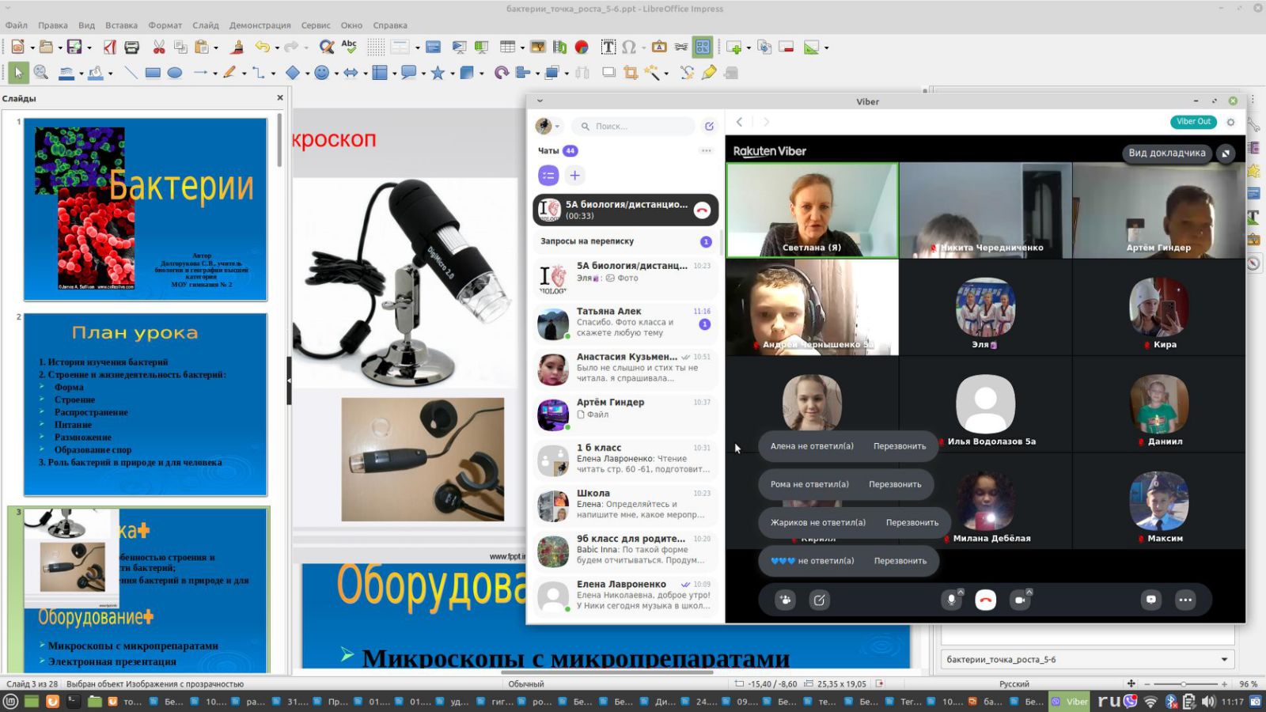Viewport: 1266px width, 712px height.
Task: Select the Line drawing tool
Action: click(x=131, y=73)
